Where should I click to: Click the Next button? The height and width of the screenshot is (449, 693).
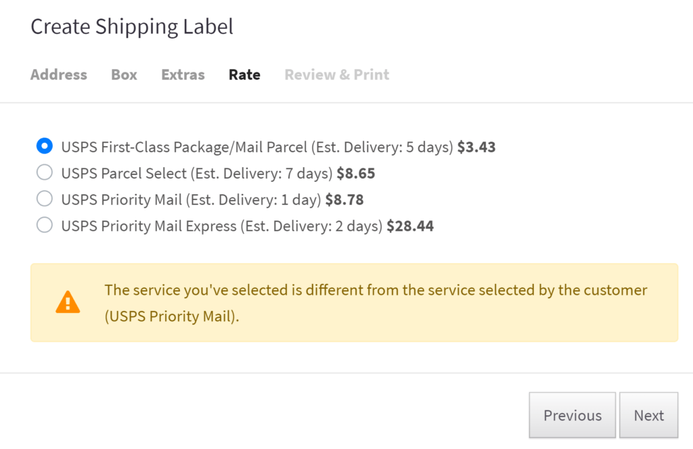coord(649,415)
